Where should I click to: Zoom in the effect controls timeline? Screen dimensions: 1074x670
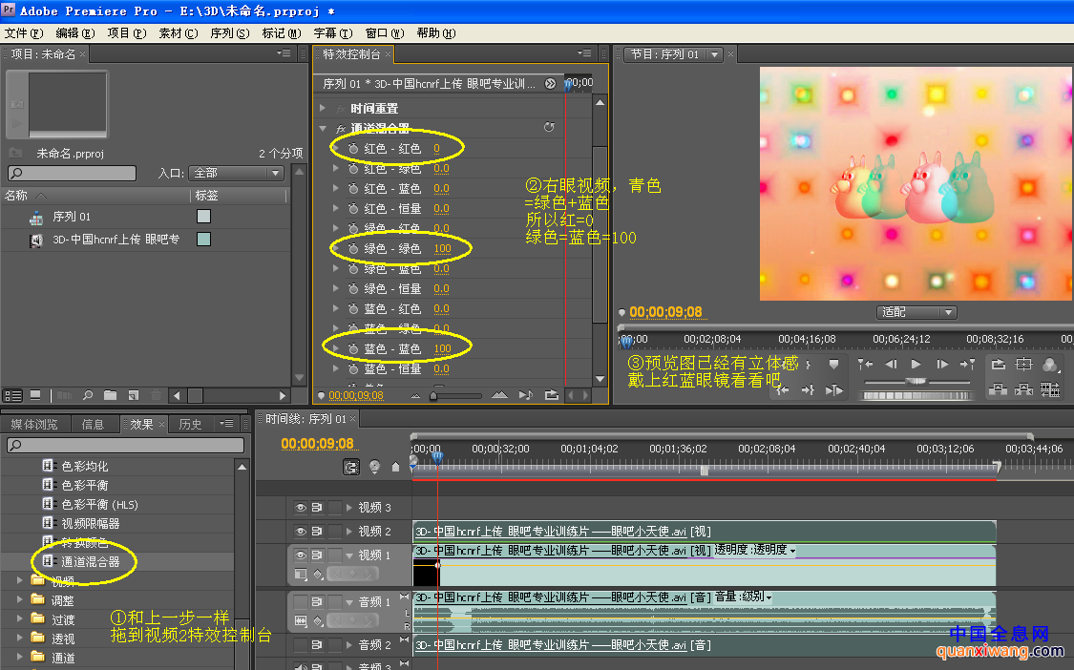pyautogui.click(x=499, y=395)
